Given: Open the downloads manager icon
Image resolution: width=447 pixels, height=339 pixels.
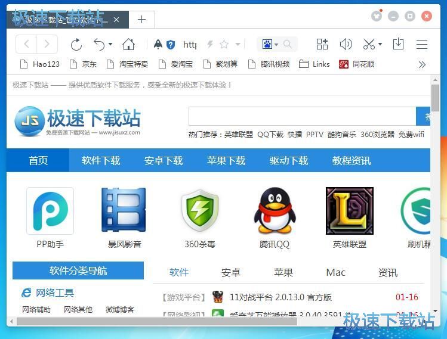Looking at the screenshot, I should tap(398, 44).
